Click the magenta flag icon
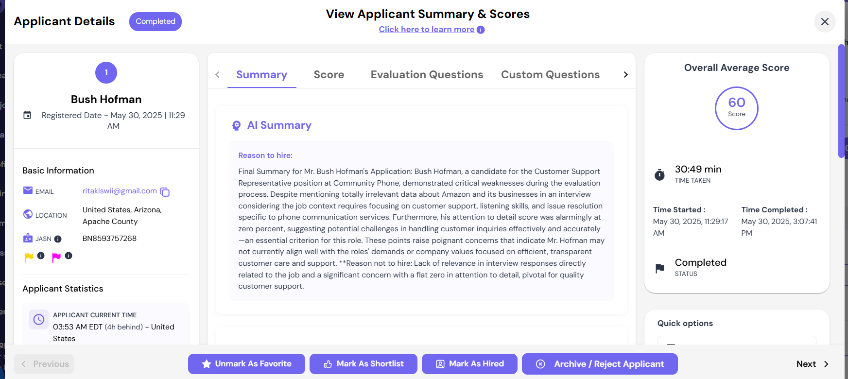Viewport: 848px width, 379px height. (56, 257)
